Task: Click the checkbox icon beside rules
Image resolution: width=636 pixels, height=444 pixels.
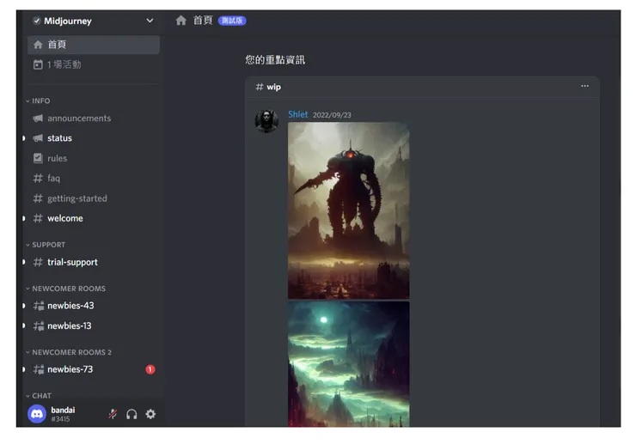Action: click(38, 158)
